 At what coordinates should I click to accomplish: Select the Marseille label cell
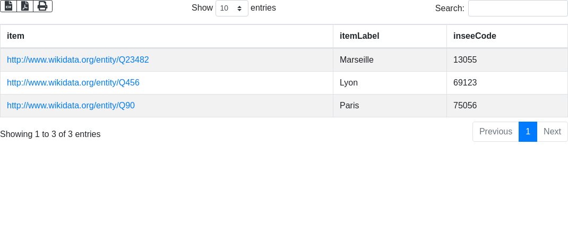[x=357, y=60]
